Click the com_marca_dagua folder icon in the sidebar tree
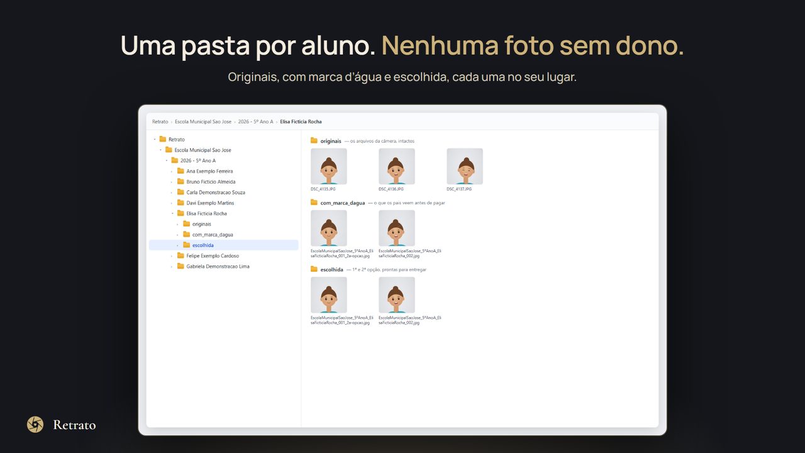This screenshot has width=805, height=453. coord(187,235)
